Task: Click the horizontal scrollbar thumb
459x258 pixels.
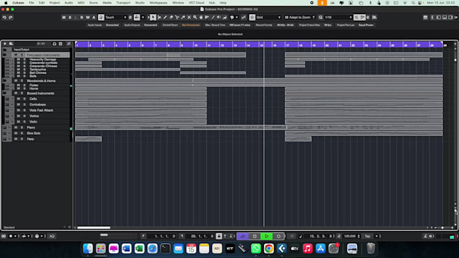Action: point(94,227)
